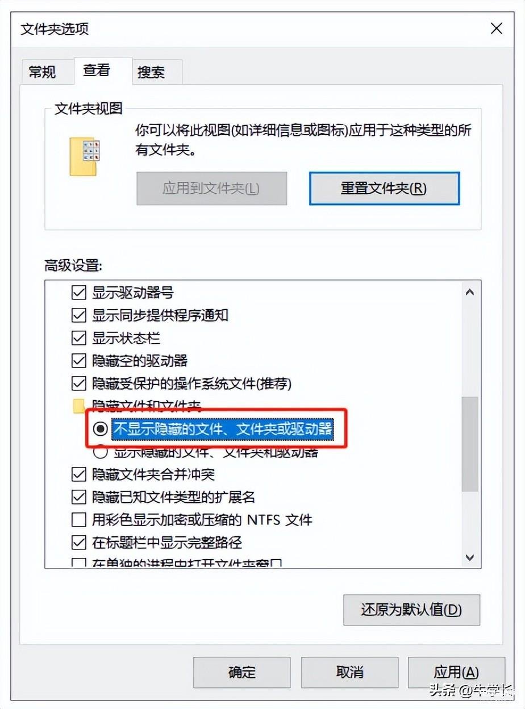Toggle 隐藏受保护的操作系统文件(推荐)
525x709 pixels.
point(78,383)
